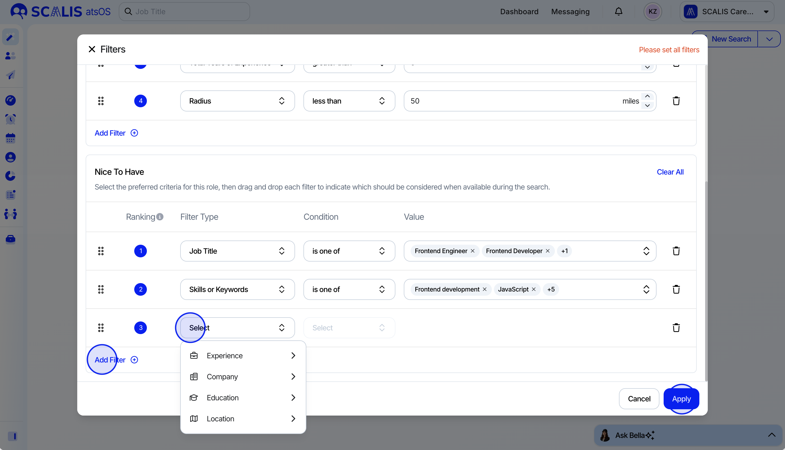Increase the radius miles value
Image resolution: width=785 pixels, height=450 pixels.
coord(647,96)
